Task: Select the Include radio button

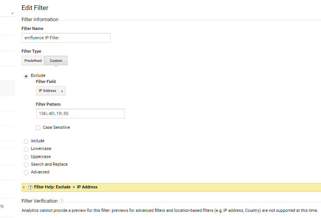Action: [x=26, y=141]
